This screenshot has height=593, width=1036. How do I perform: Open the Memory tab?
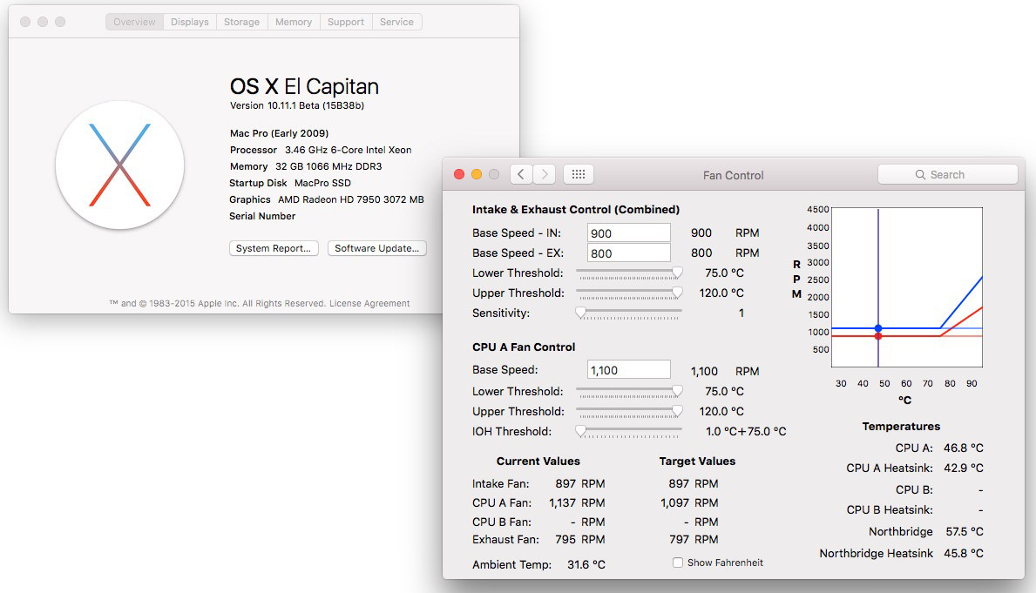pyautogui.click(x=294, y=22)
